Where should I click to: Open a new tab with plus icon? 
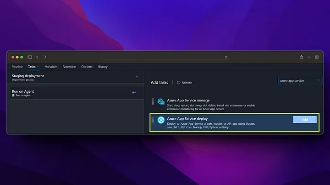coord(309,57)
